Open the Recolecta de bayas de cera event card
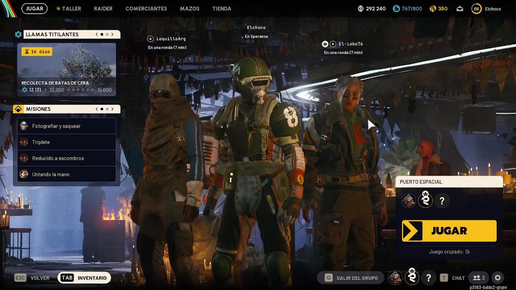The image size is (516, 290). coord(67,70)
